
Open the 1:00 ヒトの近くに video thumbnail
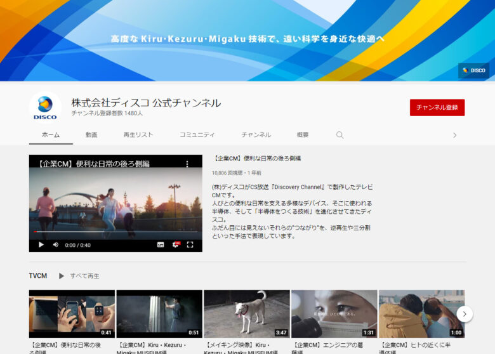[422, 314]
